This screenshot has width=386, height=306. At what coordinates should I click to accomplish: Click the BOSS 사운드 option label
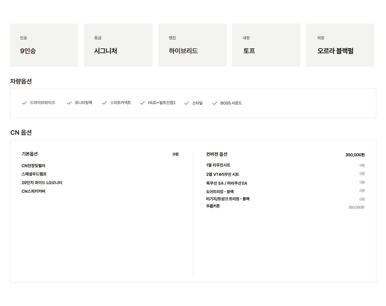tap(231, 103)
